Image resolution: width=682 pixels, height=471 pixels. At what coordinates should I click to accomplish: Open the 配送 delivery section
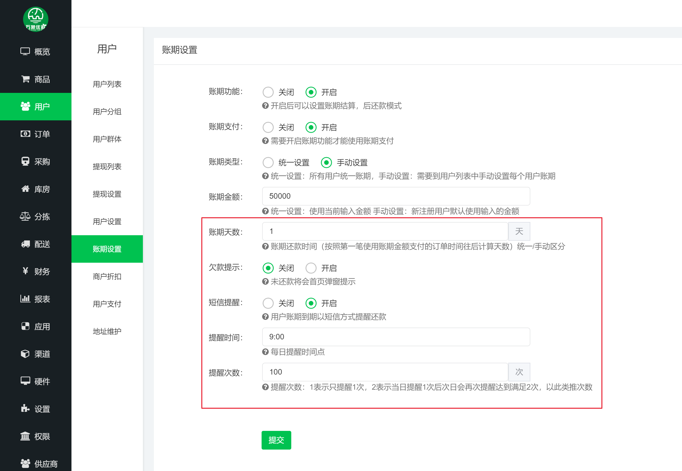point(35,244)
